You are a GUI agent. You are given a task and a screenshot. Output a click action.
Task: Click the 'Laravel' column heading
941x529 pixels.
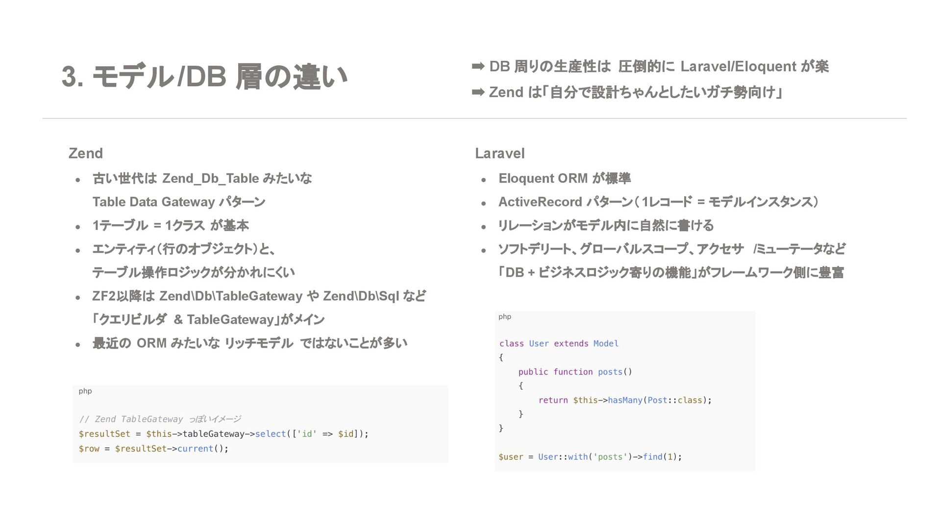pos(500,153)
